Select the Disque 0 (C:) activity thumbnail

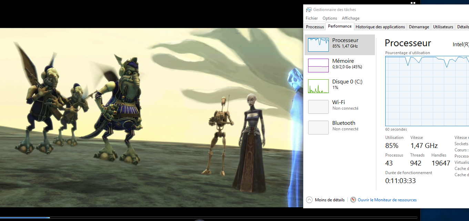click(318, 86)
